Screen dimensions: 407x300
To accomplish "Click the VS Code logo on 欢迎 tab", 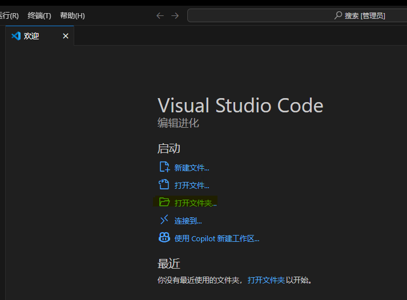I will [16, 36].
